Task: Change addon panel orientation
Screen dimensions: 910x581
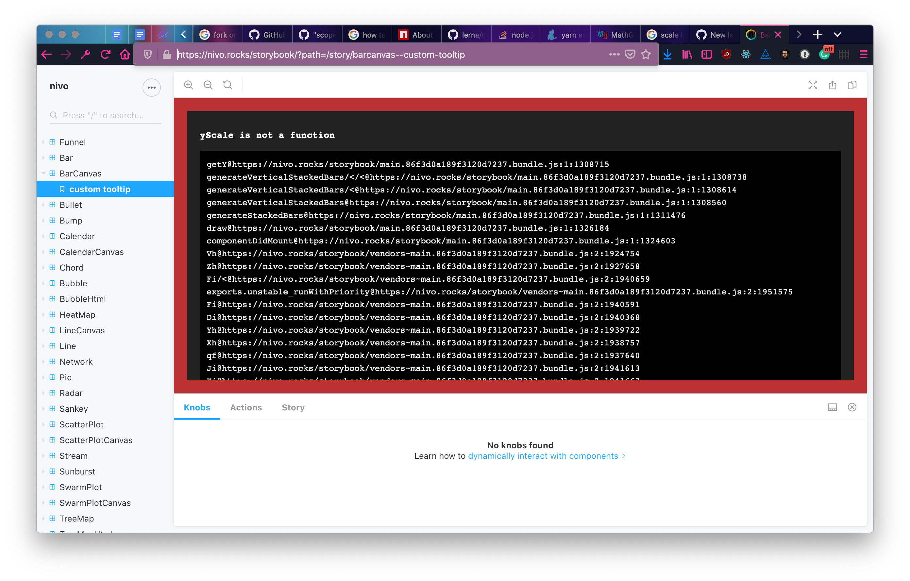Action: (833, 407)
